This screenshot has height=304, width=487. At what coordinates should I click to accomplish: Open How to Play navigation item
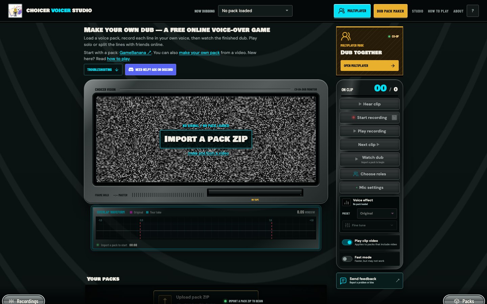[438, 11]
